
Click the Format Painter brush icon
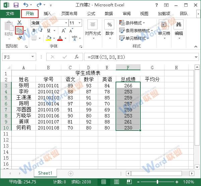pyautogui.click(x=19, y=38)
